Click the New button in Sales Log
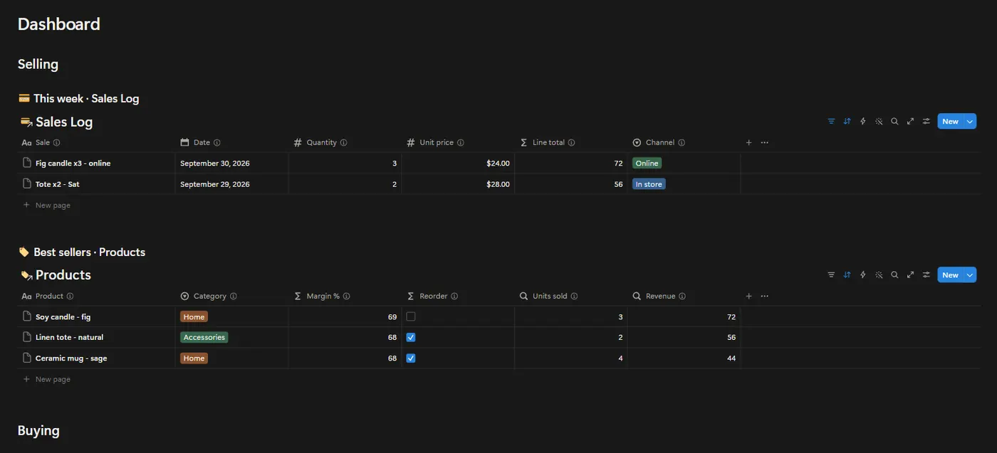Screen dimensions: 997x453 pos(950,122)
